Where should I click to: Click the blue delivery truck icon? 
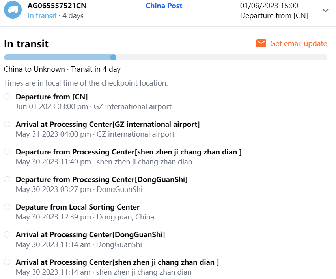tap(13, 10)
